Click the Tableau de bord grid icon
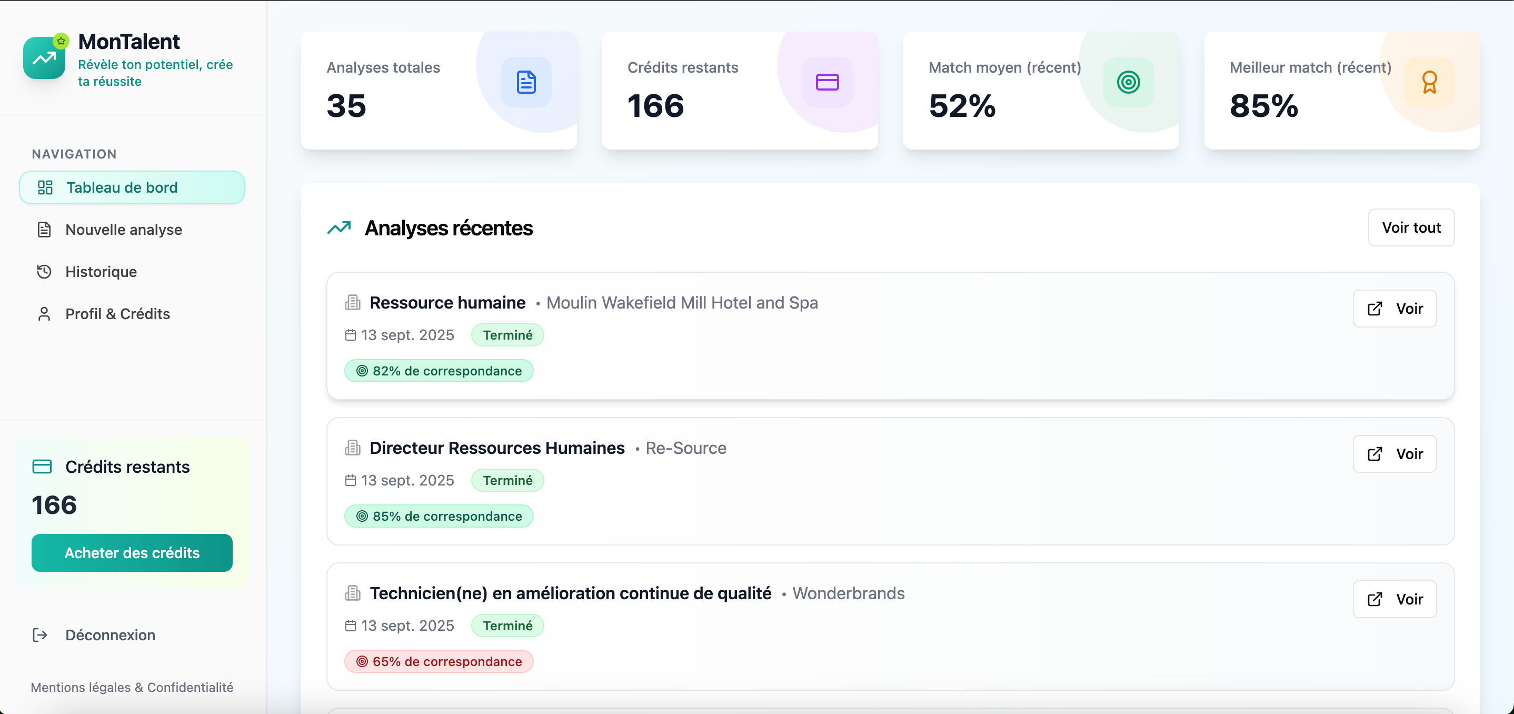 pyautogui.click(x=45, y=187)
